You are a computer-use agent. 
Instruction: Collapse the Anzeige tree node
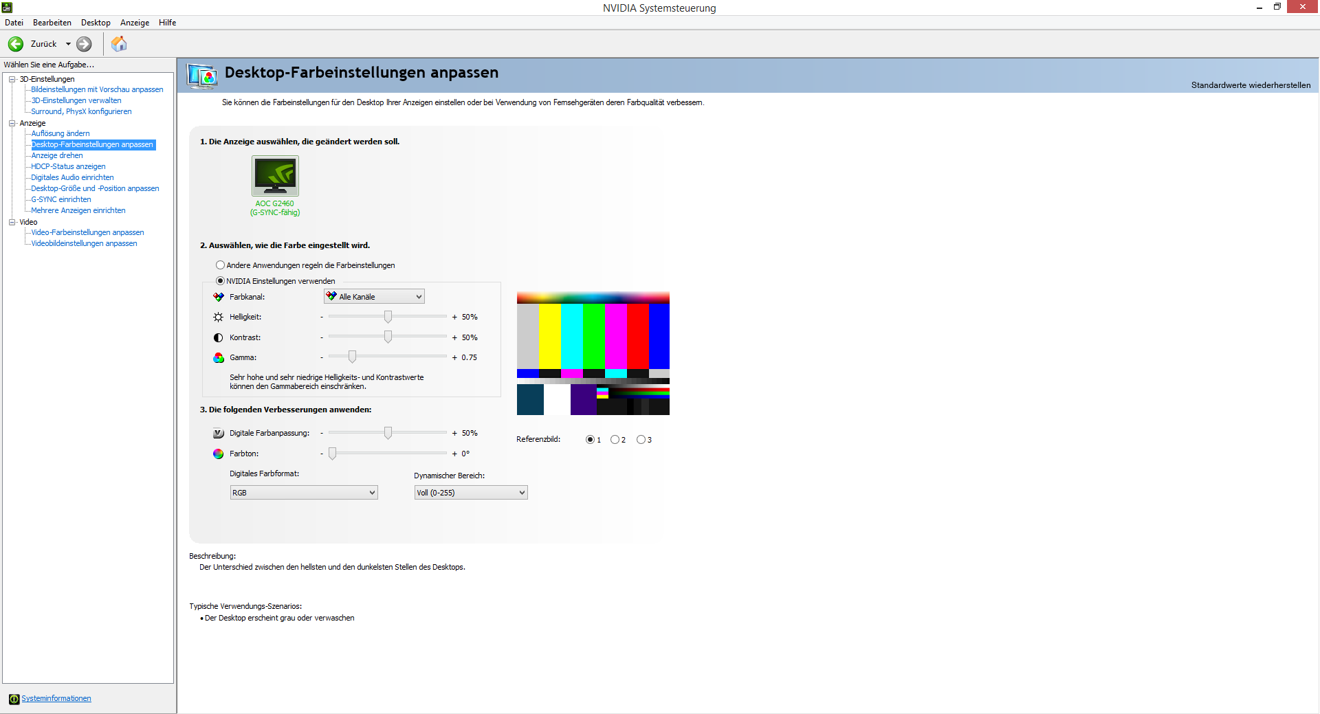(12, 123)
